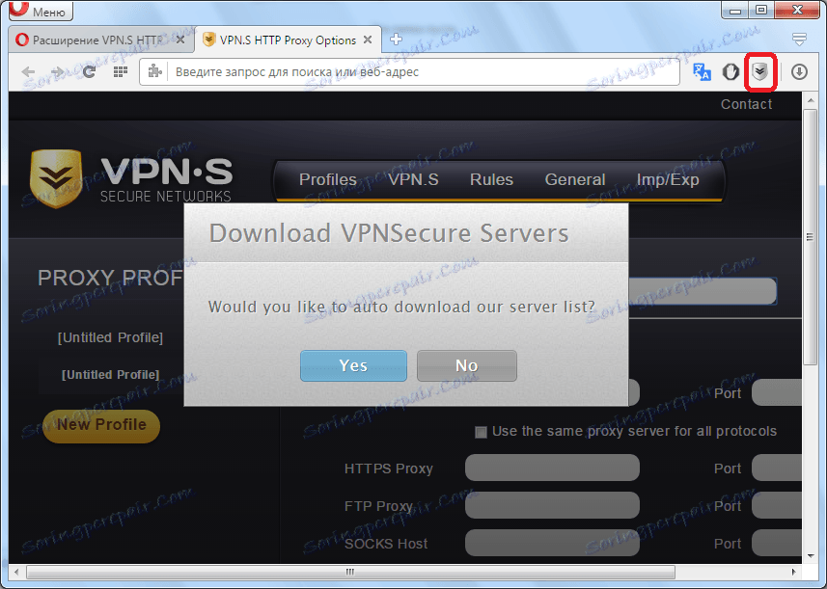The height and width of the screenshot is (589, 827).
Task: Click Yes to download the server list
Action: click(353, 365)
